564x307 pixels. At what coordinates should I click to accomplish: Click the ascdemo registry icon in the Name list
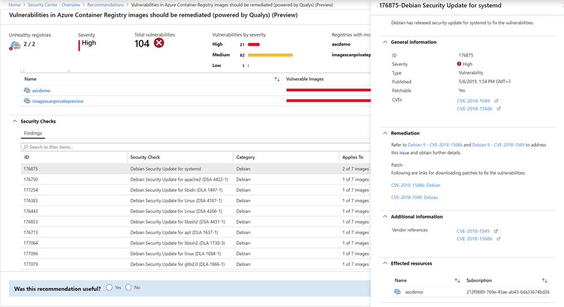click(27, 91)
